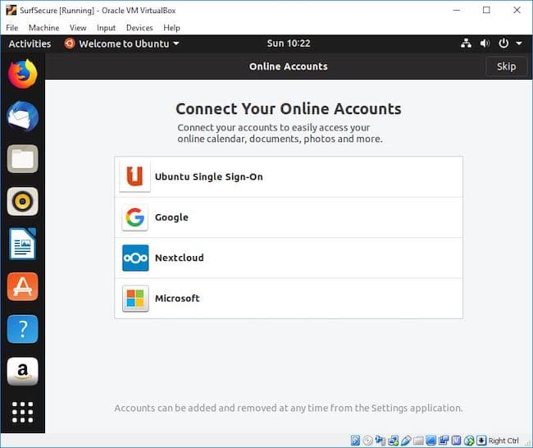This screenshot has height=448, width=533.
Task: Close the VirtualBox window
Action: 517,10
